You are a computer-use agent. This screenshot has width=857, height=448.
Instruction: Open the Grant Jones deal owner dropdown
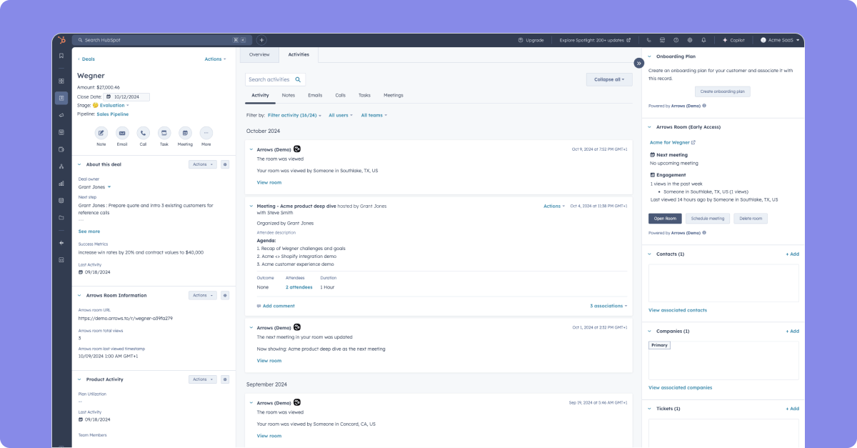click(x=95, y=186)
